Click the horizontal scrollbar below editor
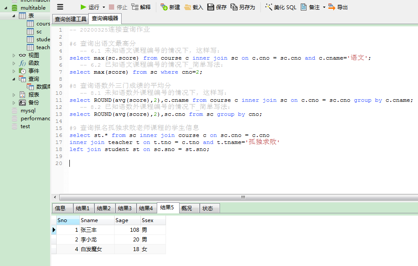Screen dimensions: 418x266 pos(237,198)
